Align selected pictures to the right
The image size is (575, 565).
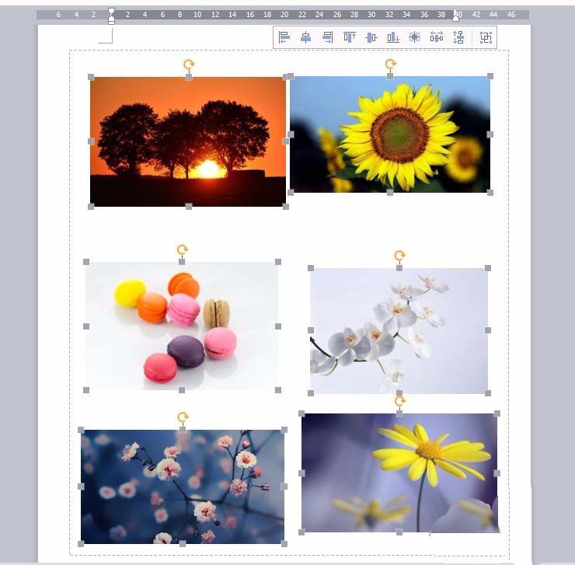click(327, 37)
